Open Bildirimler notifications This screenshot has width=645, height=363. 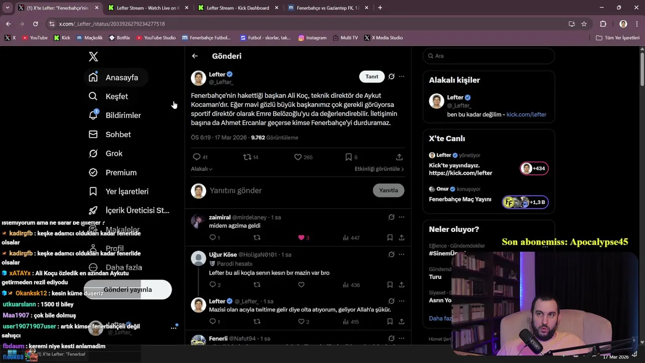click(x=114, y=115)
